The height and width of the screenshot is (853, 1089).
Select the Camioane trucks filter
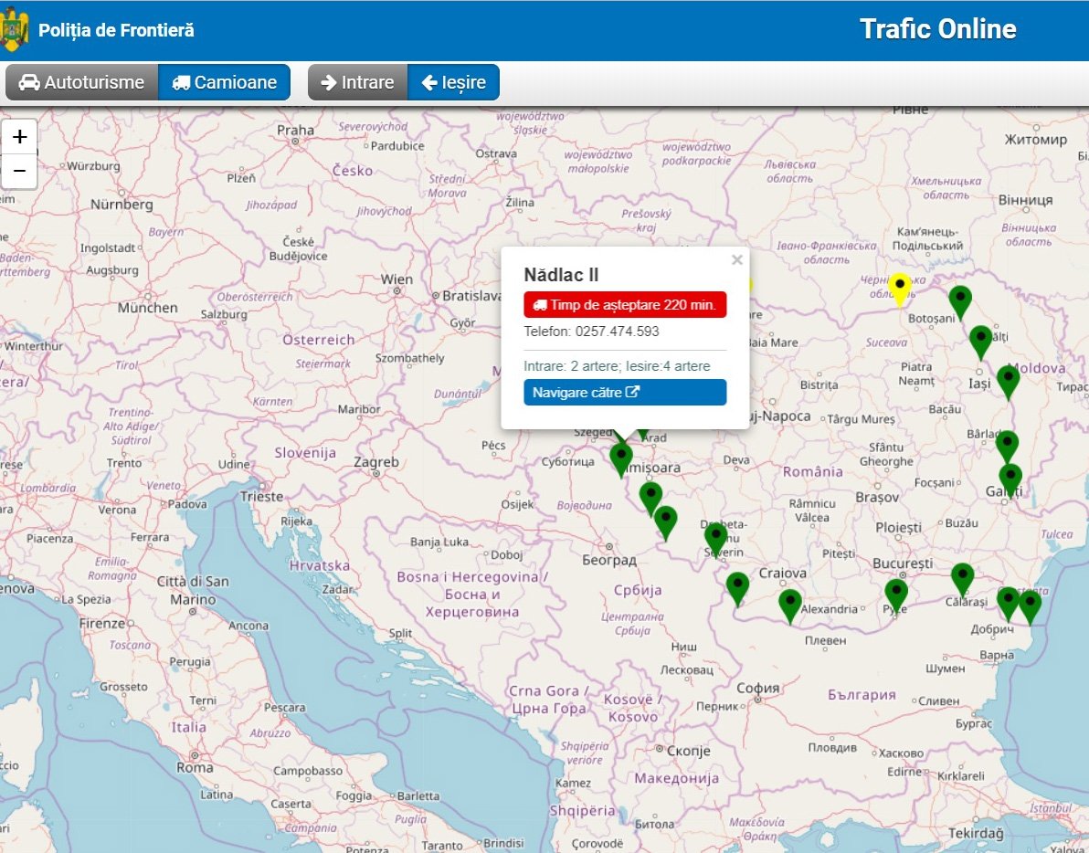224,82
